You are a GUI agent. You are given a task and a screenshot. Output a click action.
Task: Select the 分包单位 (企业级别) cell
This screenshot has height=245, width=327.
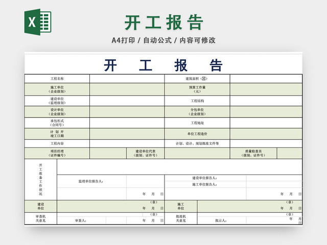pos(197,112)
